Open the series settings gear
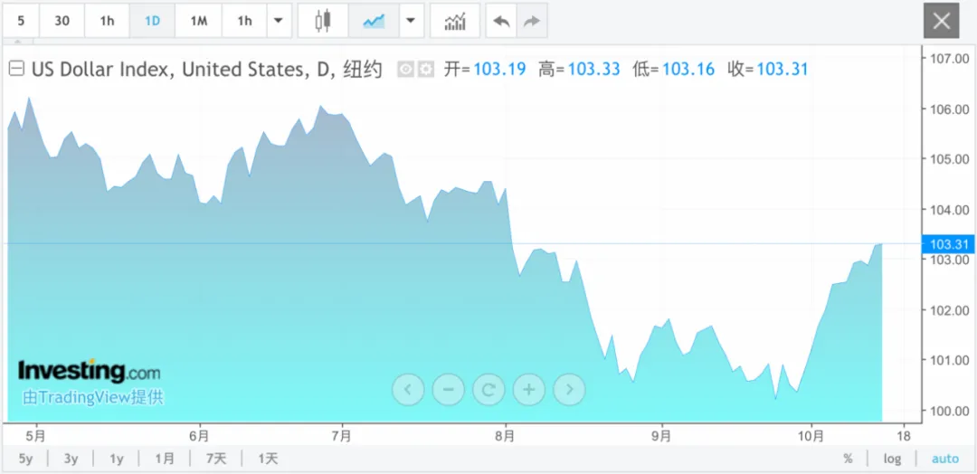 pyautogui.click(x=426, y=70)
